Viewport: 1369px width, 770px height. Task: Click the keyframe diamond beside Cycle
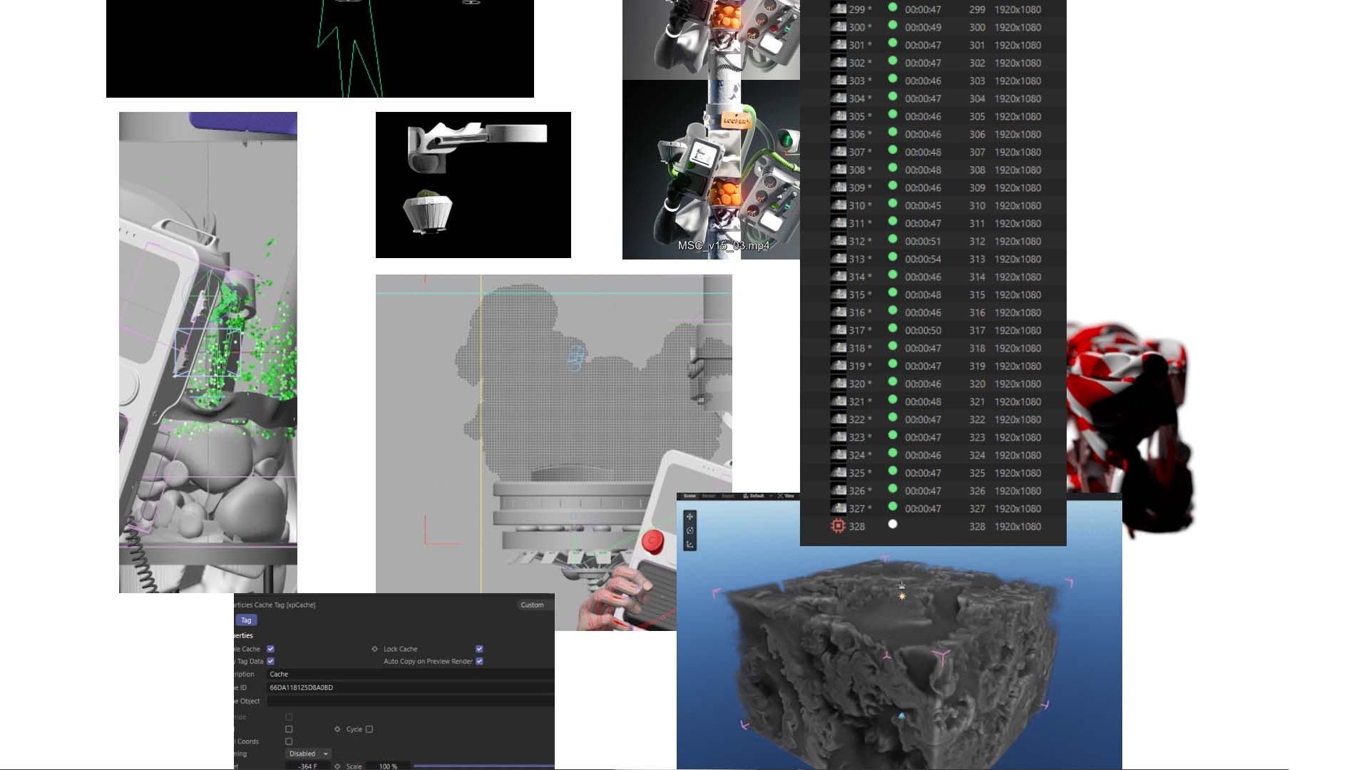[337, 729]
